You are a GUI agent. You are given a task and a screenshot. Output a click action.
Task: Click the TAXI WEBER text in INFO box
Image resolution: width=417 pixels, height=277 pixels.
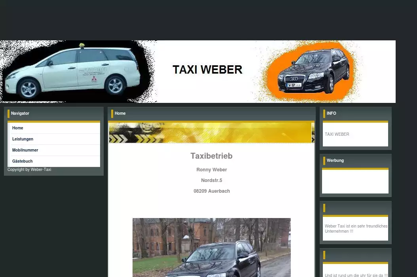337,135
